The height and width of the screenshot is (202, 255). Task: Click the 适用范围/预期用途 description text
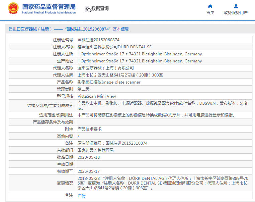[156, 115]
